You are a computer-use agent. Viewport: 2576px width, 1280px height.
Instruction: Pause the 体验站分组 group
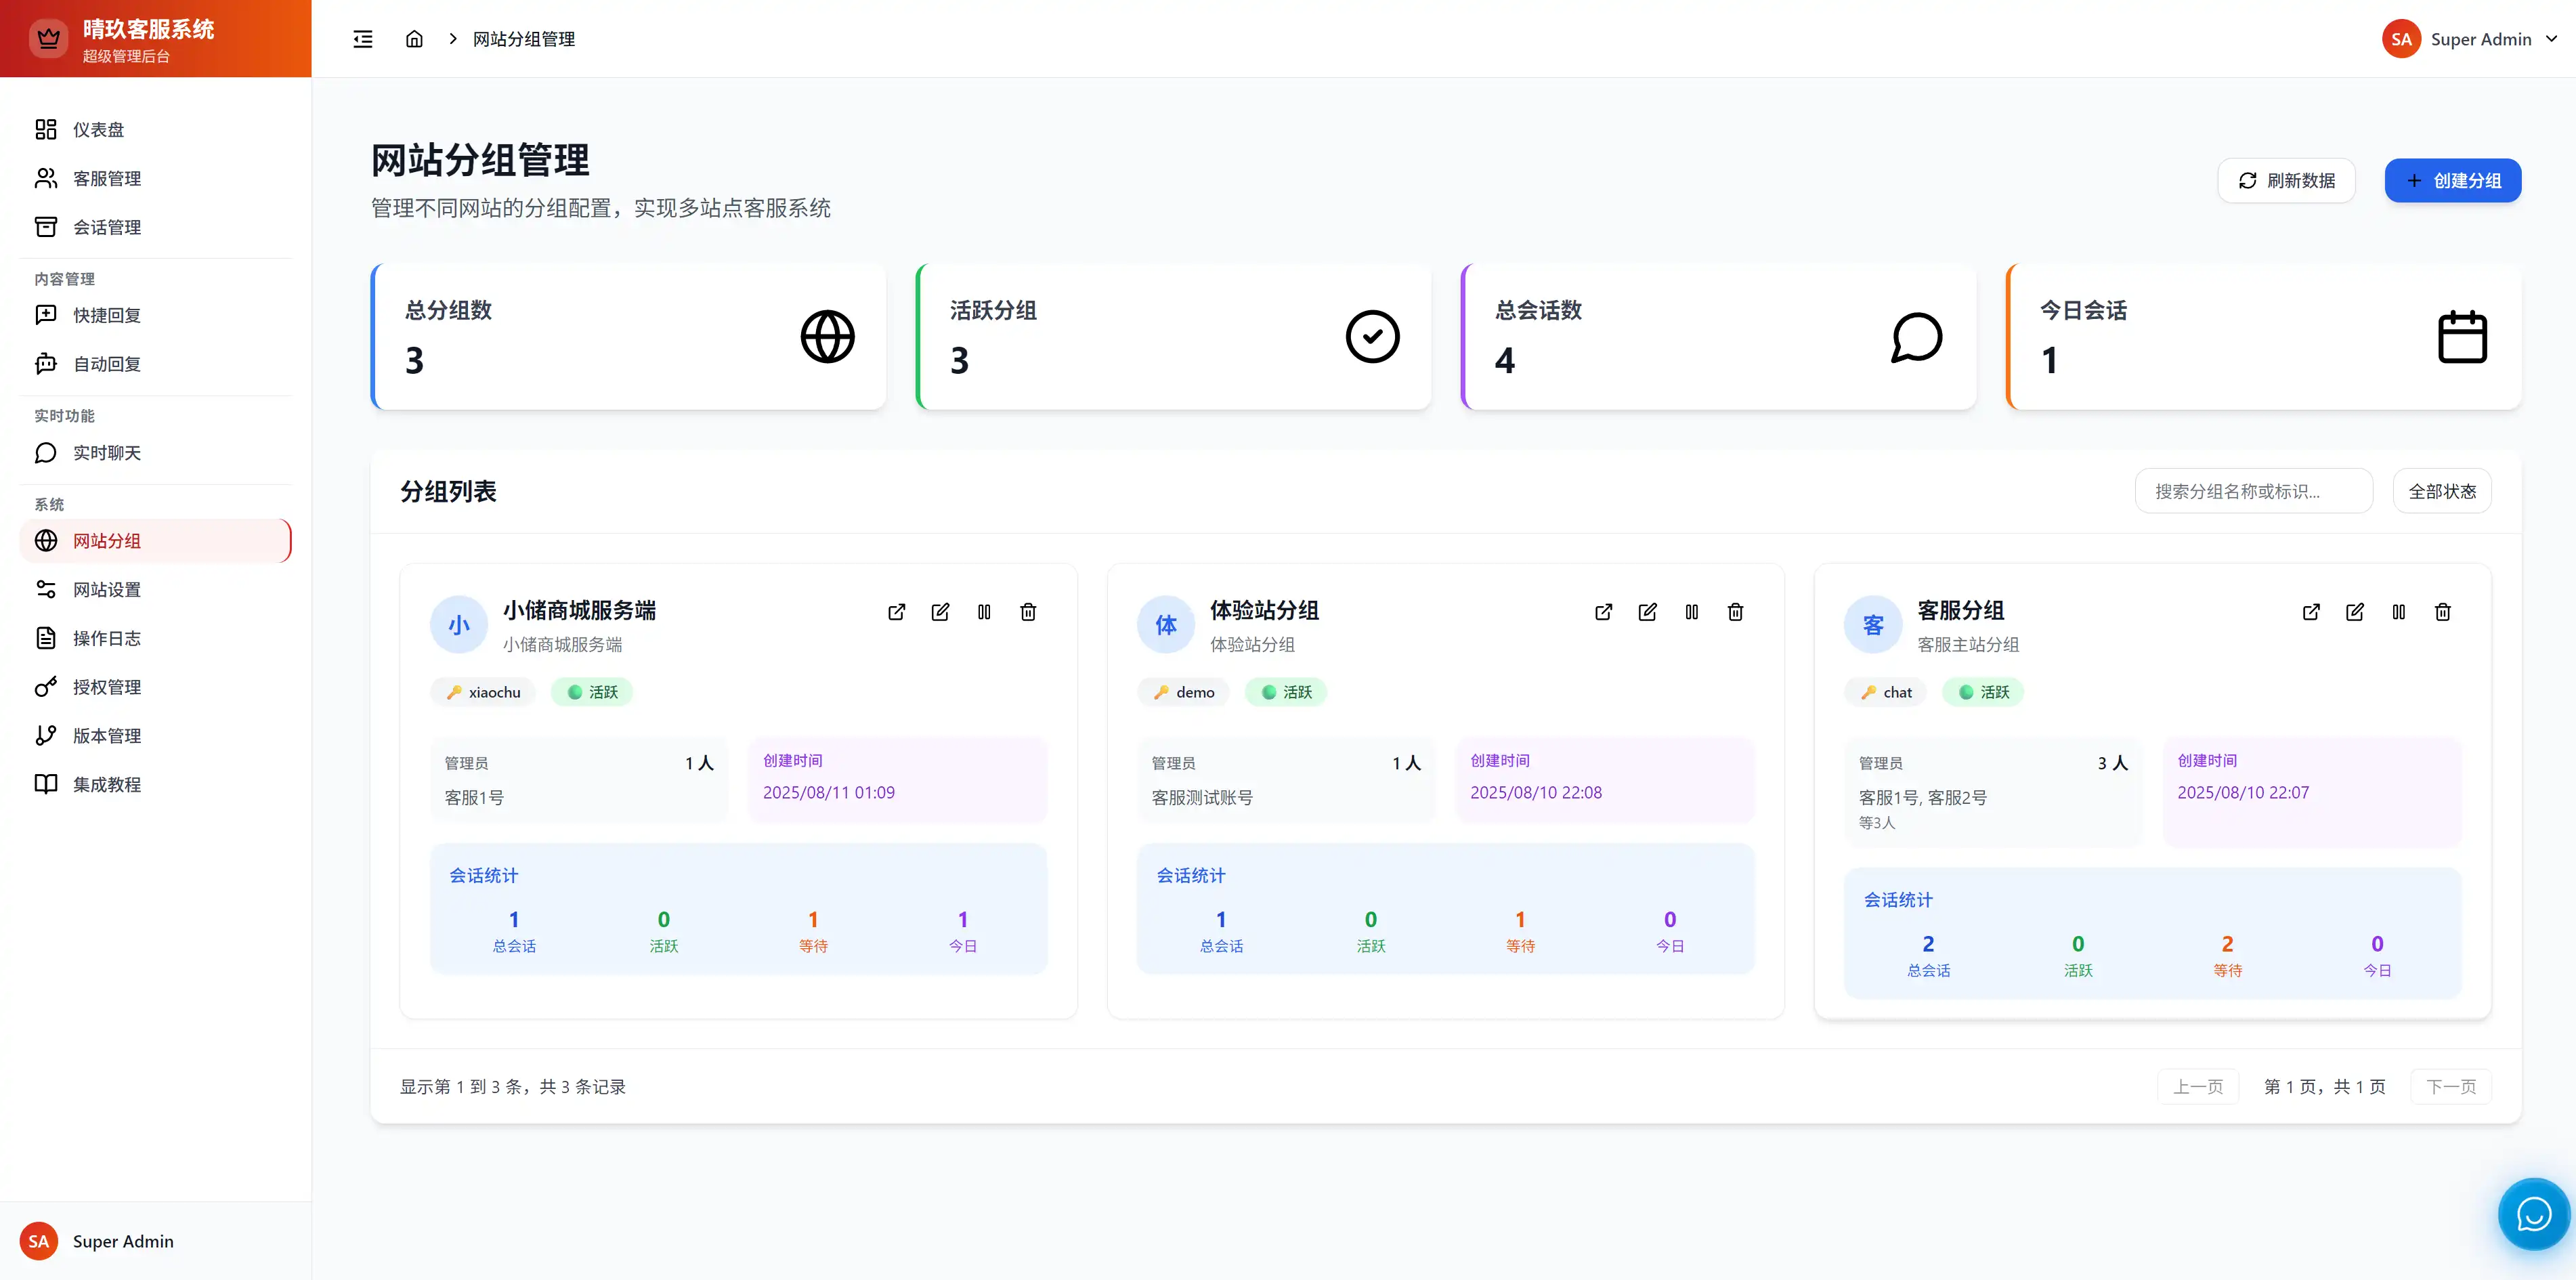[1691, 612]
